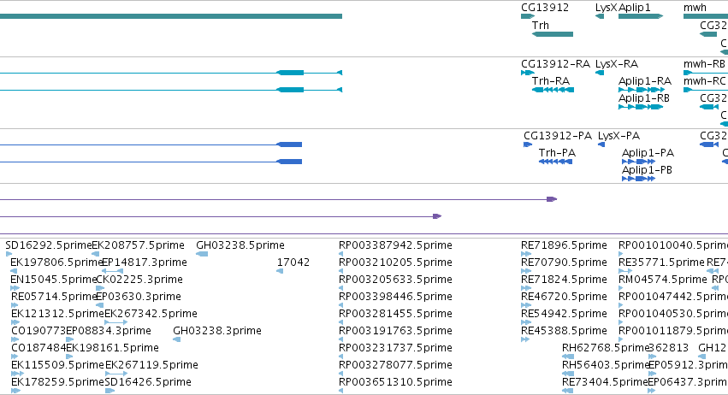Click the Trh-RA transcript glyph
The image size is (728, 395).
point(553,90)
